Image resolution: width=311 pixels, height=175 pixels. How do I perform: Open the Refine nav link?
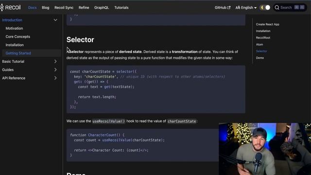(x=84, y=8)
